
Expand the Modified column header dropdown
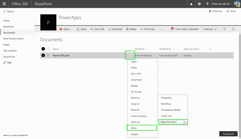[141, 49]
